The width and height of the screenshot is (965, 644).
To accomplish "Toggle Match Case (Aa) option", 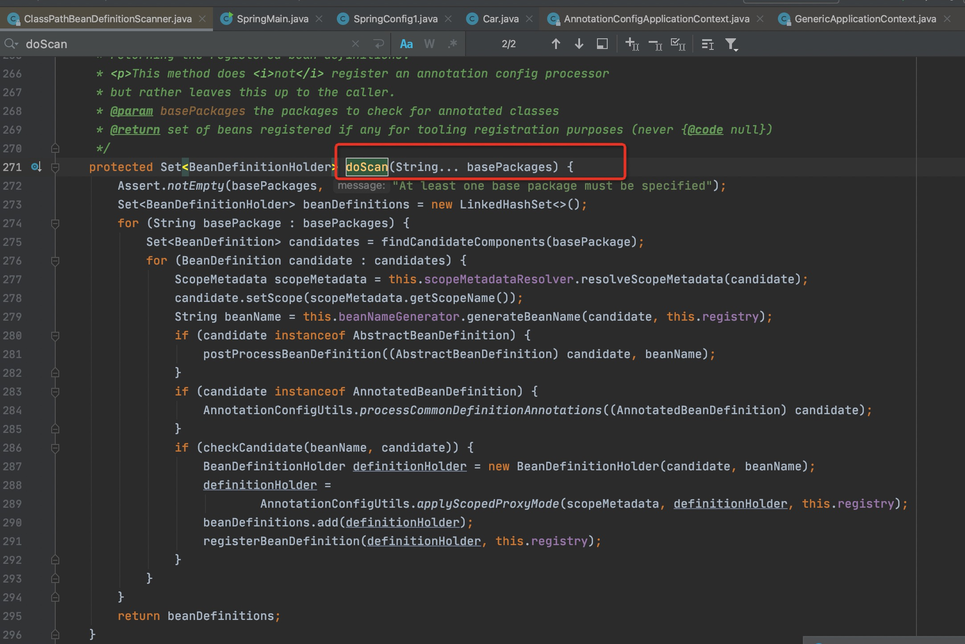I will [x=406, y=44].
